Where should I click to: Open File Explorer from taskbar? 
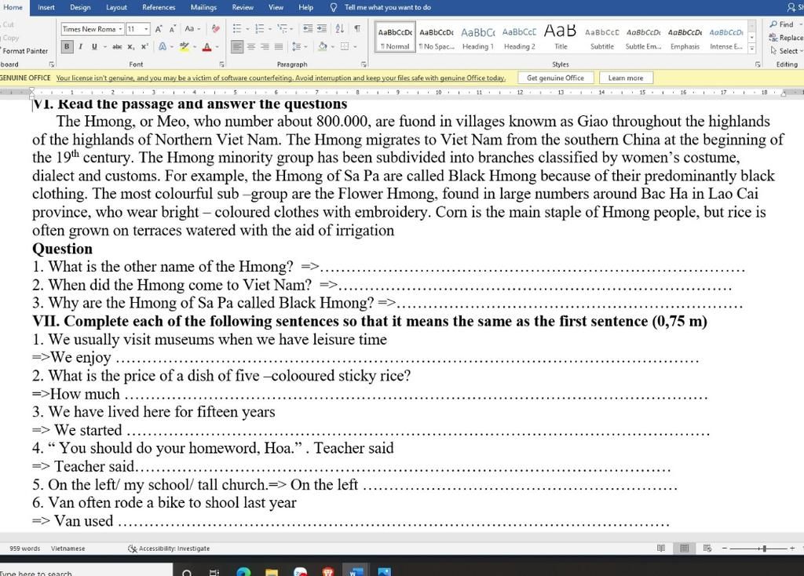[x=272, y=572]
